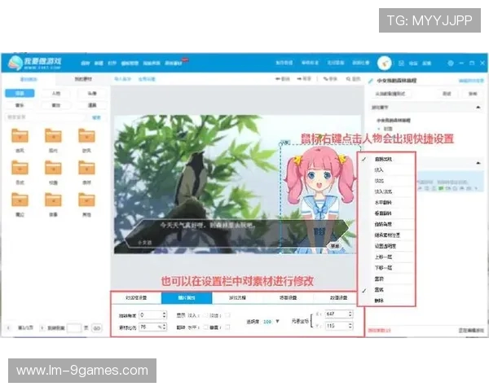Screen dimensions: 489x391
Task: Choose 下移一层 in the context menu
Action: tap(386, 268)
